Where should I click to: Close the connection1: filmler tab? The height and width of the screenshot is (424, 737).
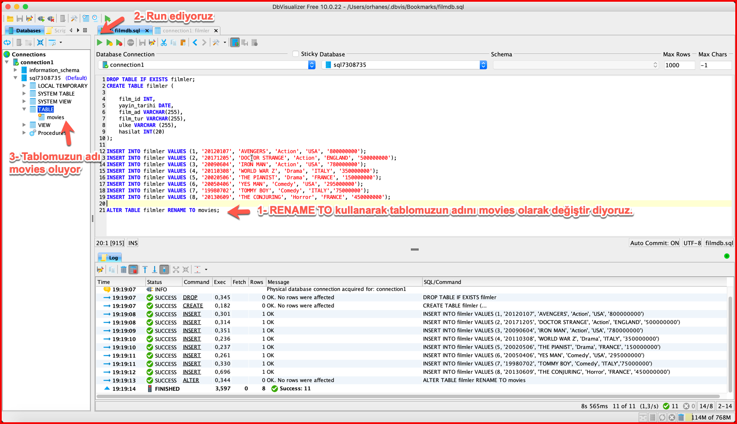tap(216, 31)
